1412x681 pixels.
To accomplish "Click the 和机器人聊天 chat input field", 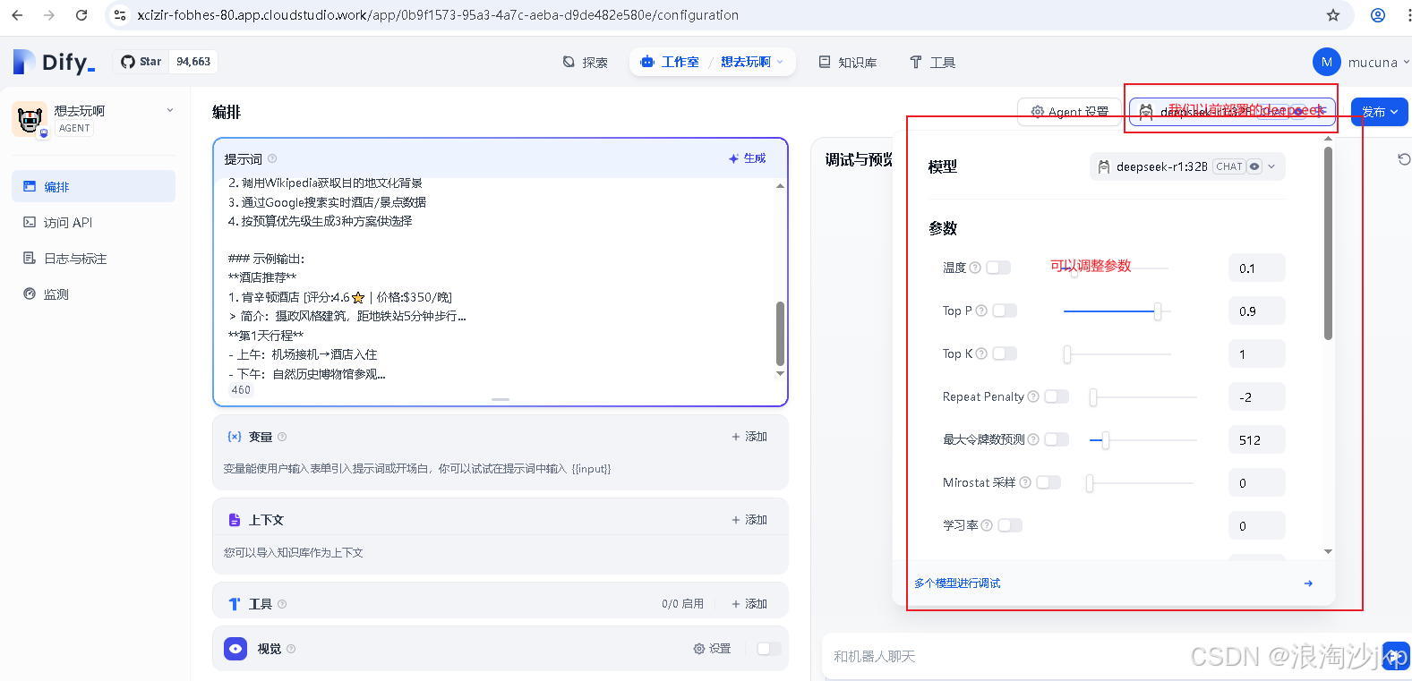I will [1101, 657].
